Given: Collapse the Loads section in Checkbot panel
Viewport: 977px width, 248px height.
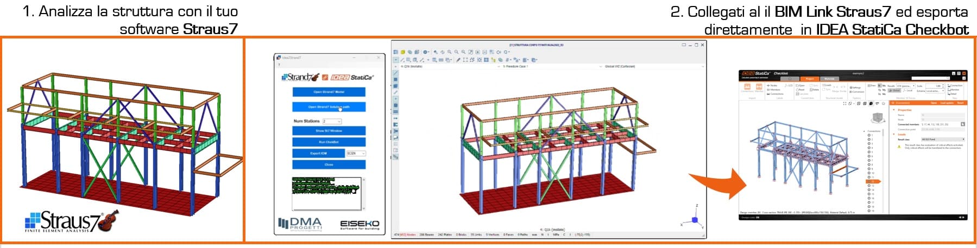Looking at the screenshot, I should pos(894,134).
